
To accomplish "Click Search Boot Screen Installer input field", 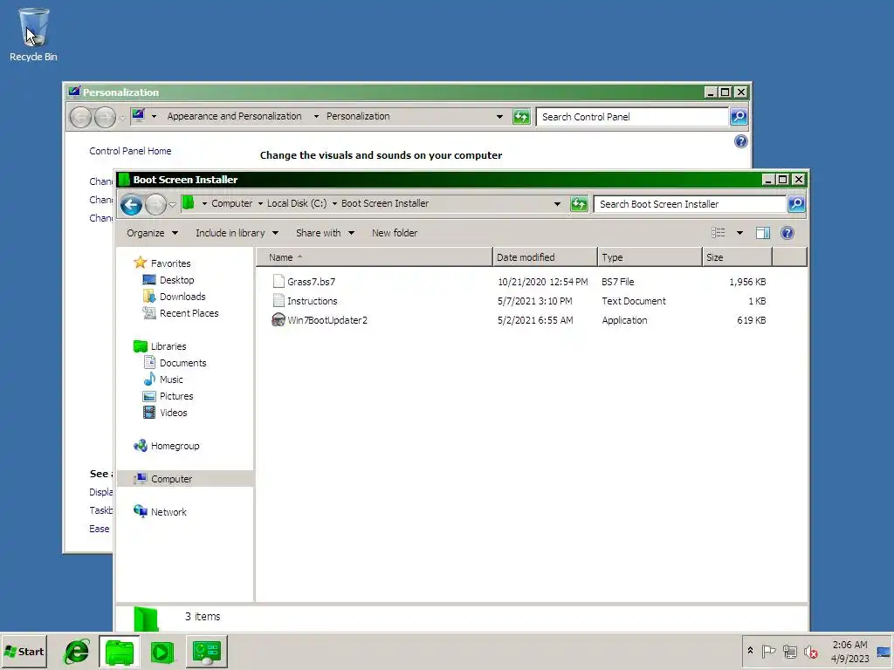I will [x=690, y=204].
